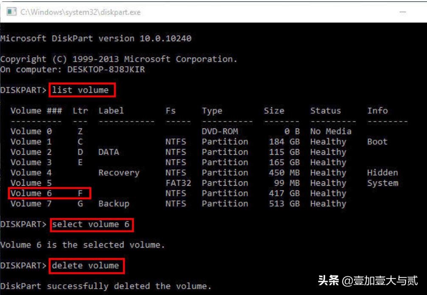Click the Status column header text
The image size is (427, 295).
pos(326,111)
